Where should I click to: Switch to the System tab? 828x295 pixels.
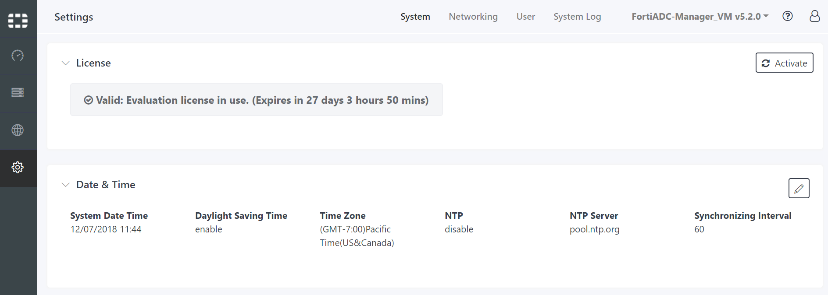(415, 17)
